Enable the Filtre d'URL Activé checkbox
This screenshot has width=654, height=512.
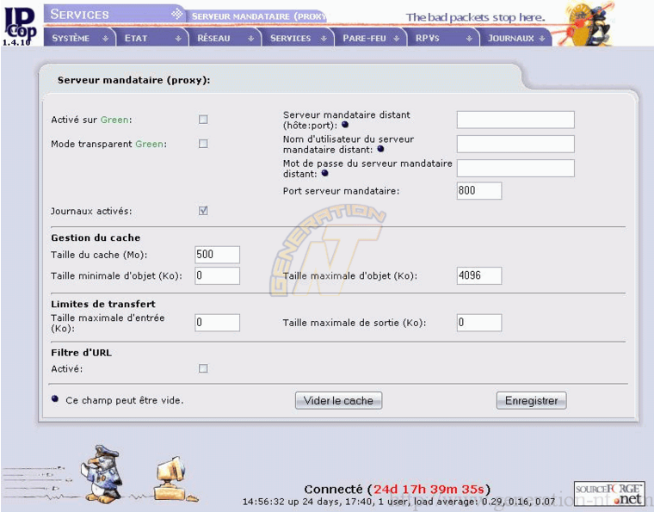point(203,368)
